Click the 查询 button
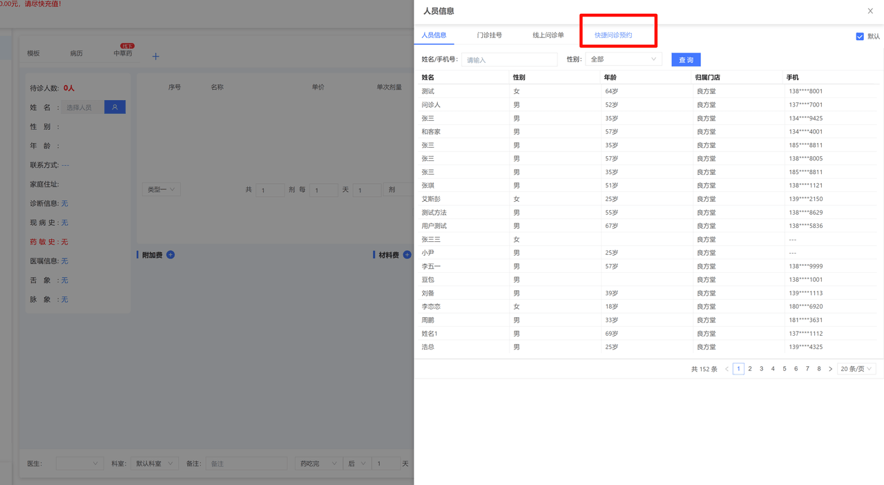Viewport: 884px width, 485px height. point(686,60)
